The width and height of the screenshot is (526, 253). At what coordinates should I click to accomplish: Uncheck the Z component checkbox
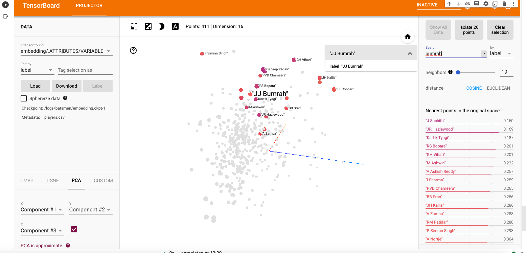[x=74, y=229]
